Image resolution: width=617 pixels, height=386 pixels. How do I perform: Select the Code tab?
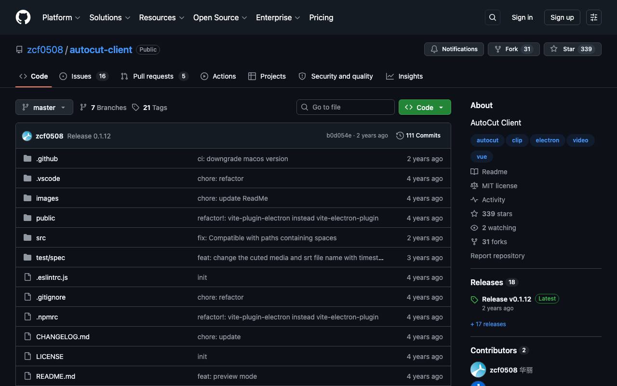34,76
